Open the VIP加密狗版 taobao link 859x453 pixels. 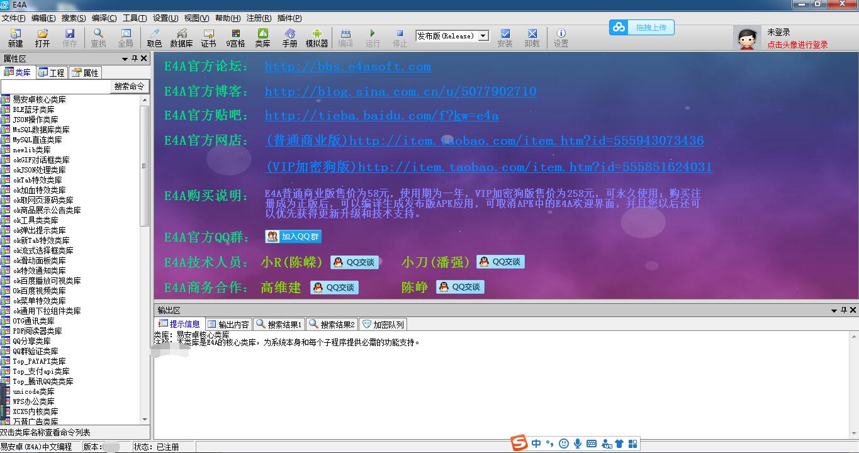[490, 167]
